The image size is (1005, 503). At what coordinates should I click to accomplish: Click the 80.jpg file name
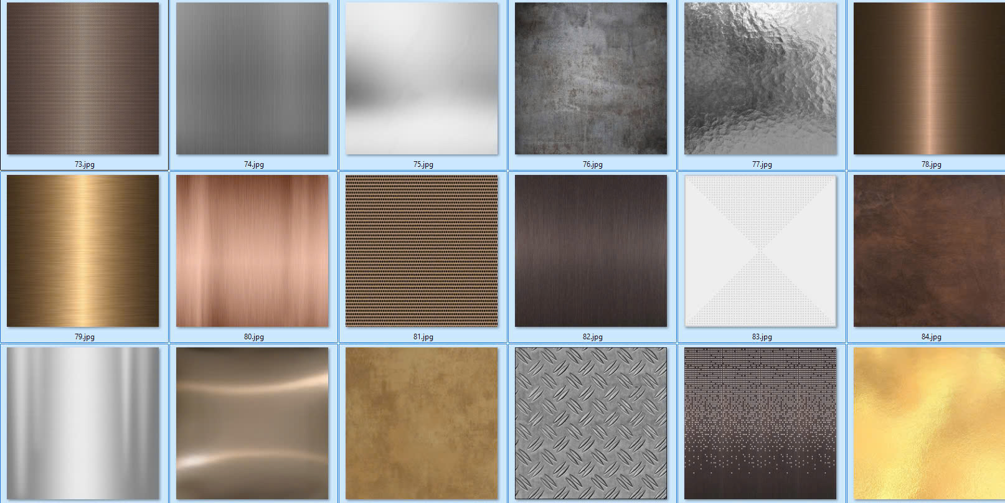254,337
